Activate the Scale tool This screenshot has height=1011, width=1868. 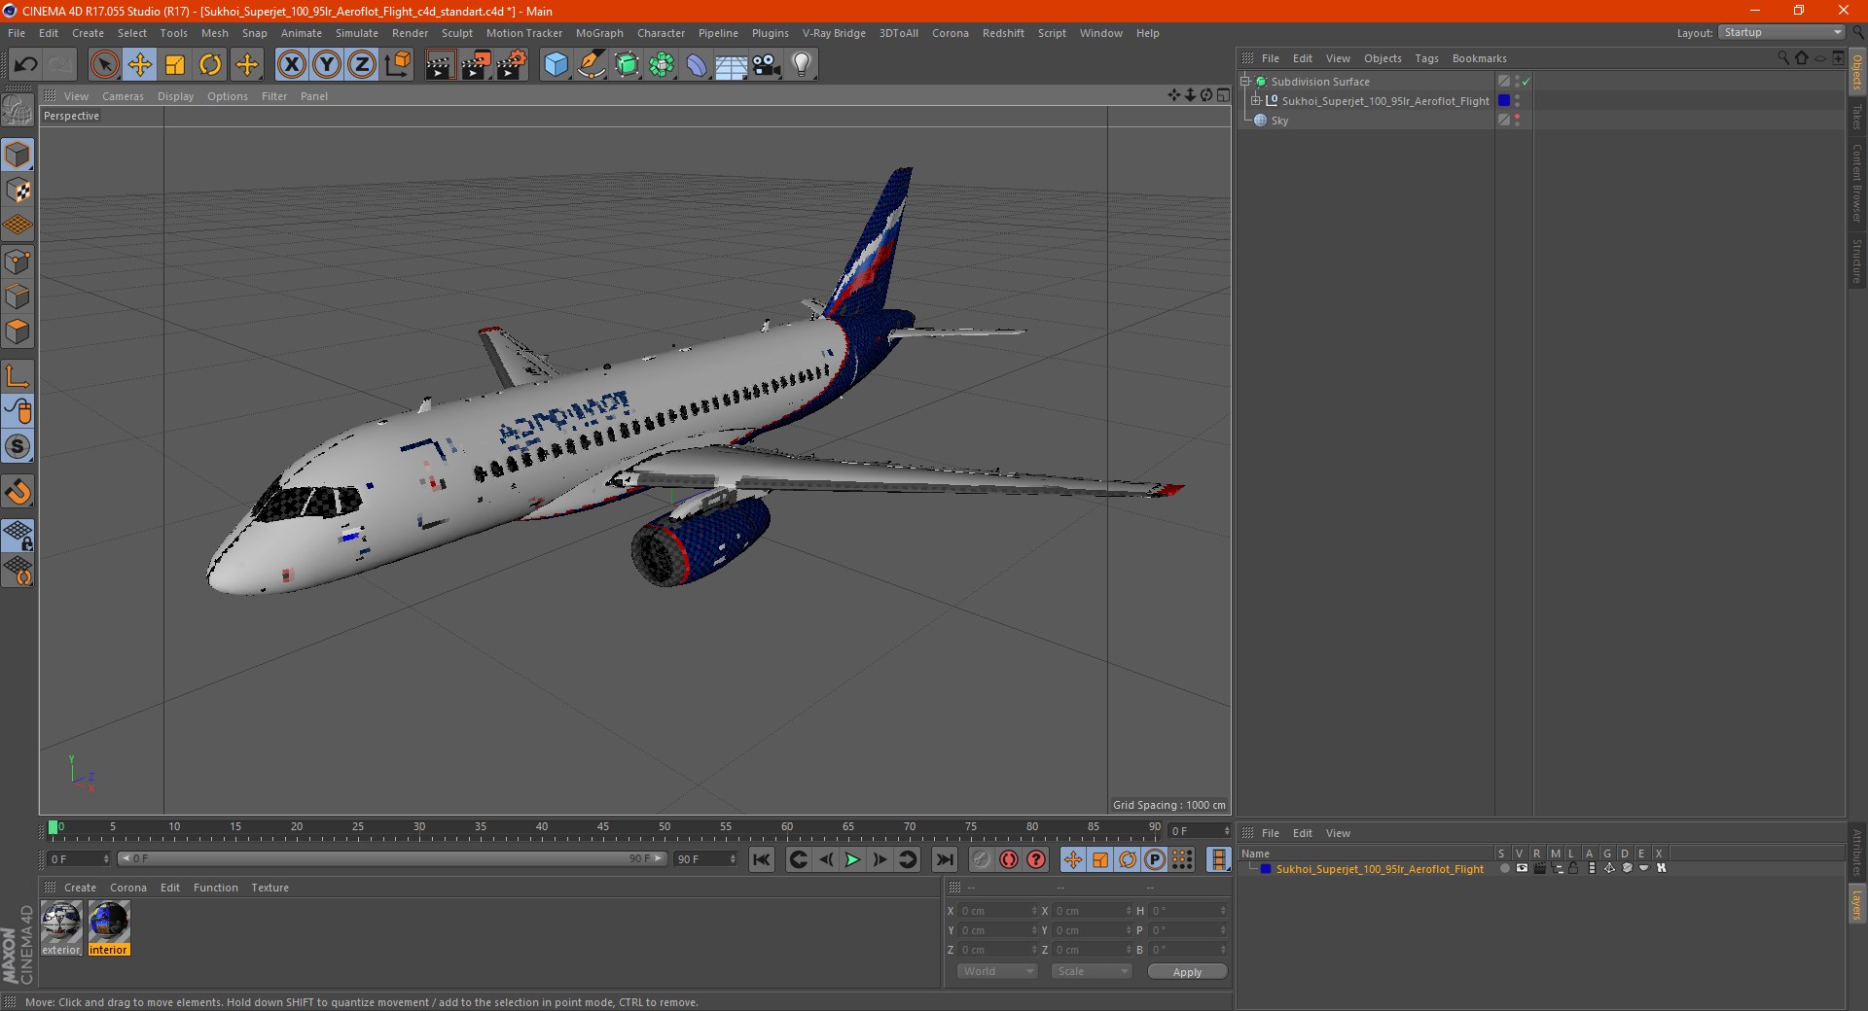coord(175,65)
